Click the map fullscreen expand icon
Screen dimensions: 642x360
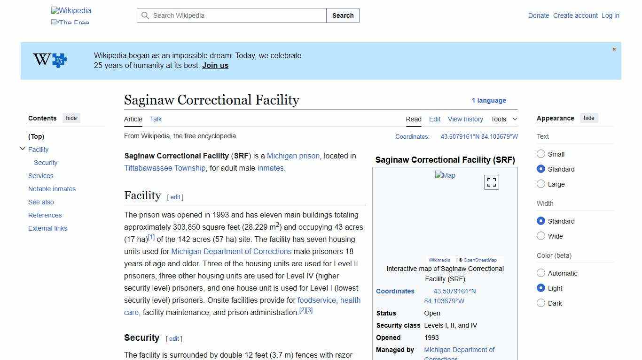491,182
